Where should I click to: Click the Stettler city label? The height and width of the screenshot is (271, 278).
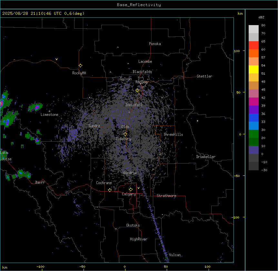[204, 76]
